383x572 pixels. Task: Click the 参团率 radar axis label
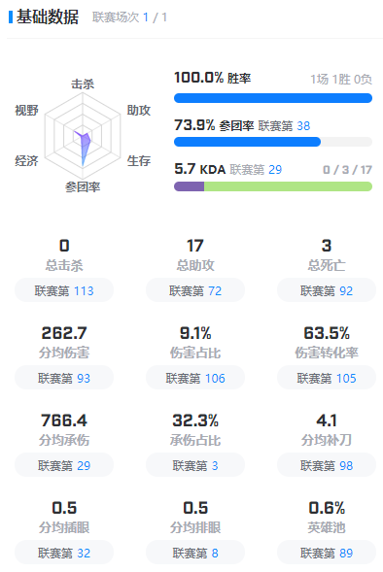point(83,186)
